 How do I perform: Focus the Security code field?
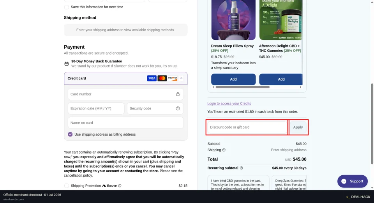click(x=155, y=108)
